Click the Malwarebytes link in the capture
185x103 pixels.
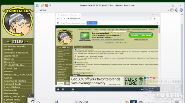(82, 63)
